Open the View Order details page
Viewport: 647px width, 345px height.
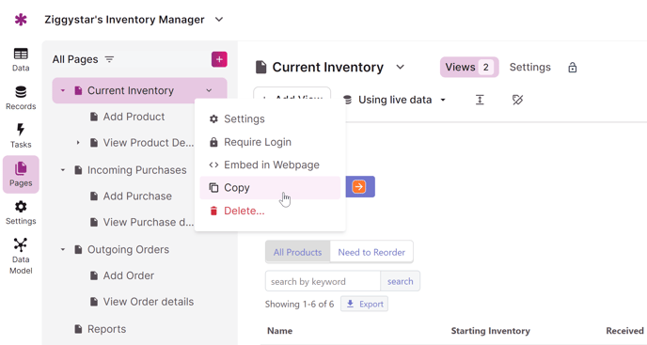click(x=149, y=302)
